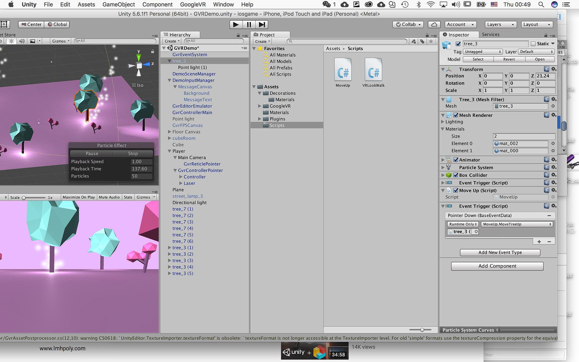The height and width of the screenshot is (362, 579).
Task: Click the Hierarchy panel lock icon
Action: point(238,35)
